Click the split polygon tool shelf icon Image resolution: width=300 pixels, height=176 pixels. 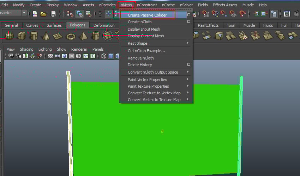[243, 36]
